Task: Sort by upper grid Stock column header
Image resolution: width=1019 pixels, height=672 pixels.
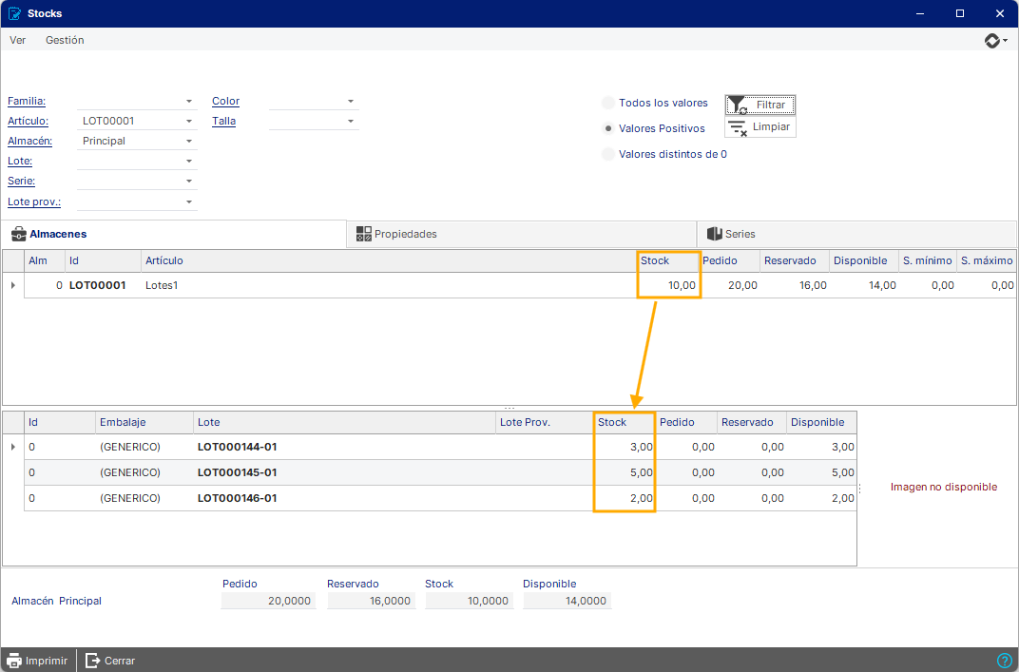Action: 668,260
